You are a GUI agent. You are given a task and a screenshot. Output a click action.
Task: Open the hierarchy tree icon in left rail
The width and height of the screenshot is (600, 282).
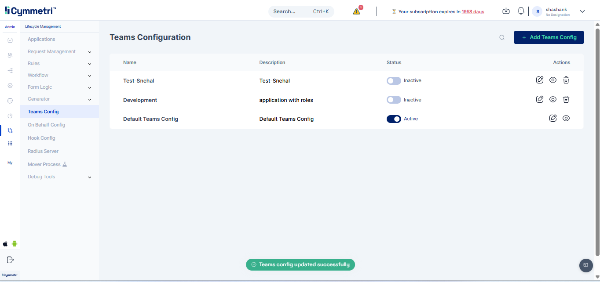click(x=10, y=70)
